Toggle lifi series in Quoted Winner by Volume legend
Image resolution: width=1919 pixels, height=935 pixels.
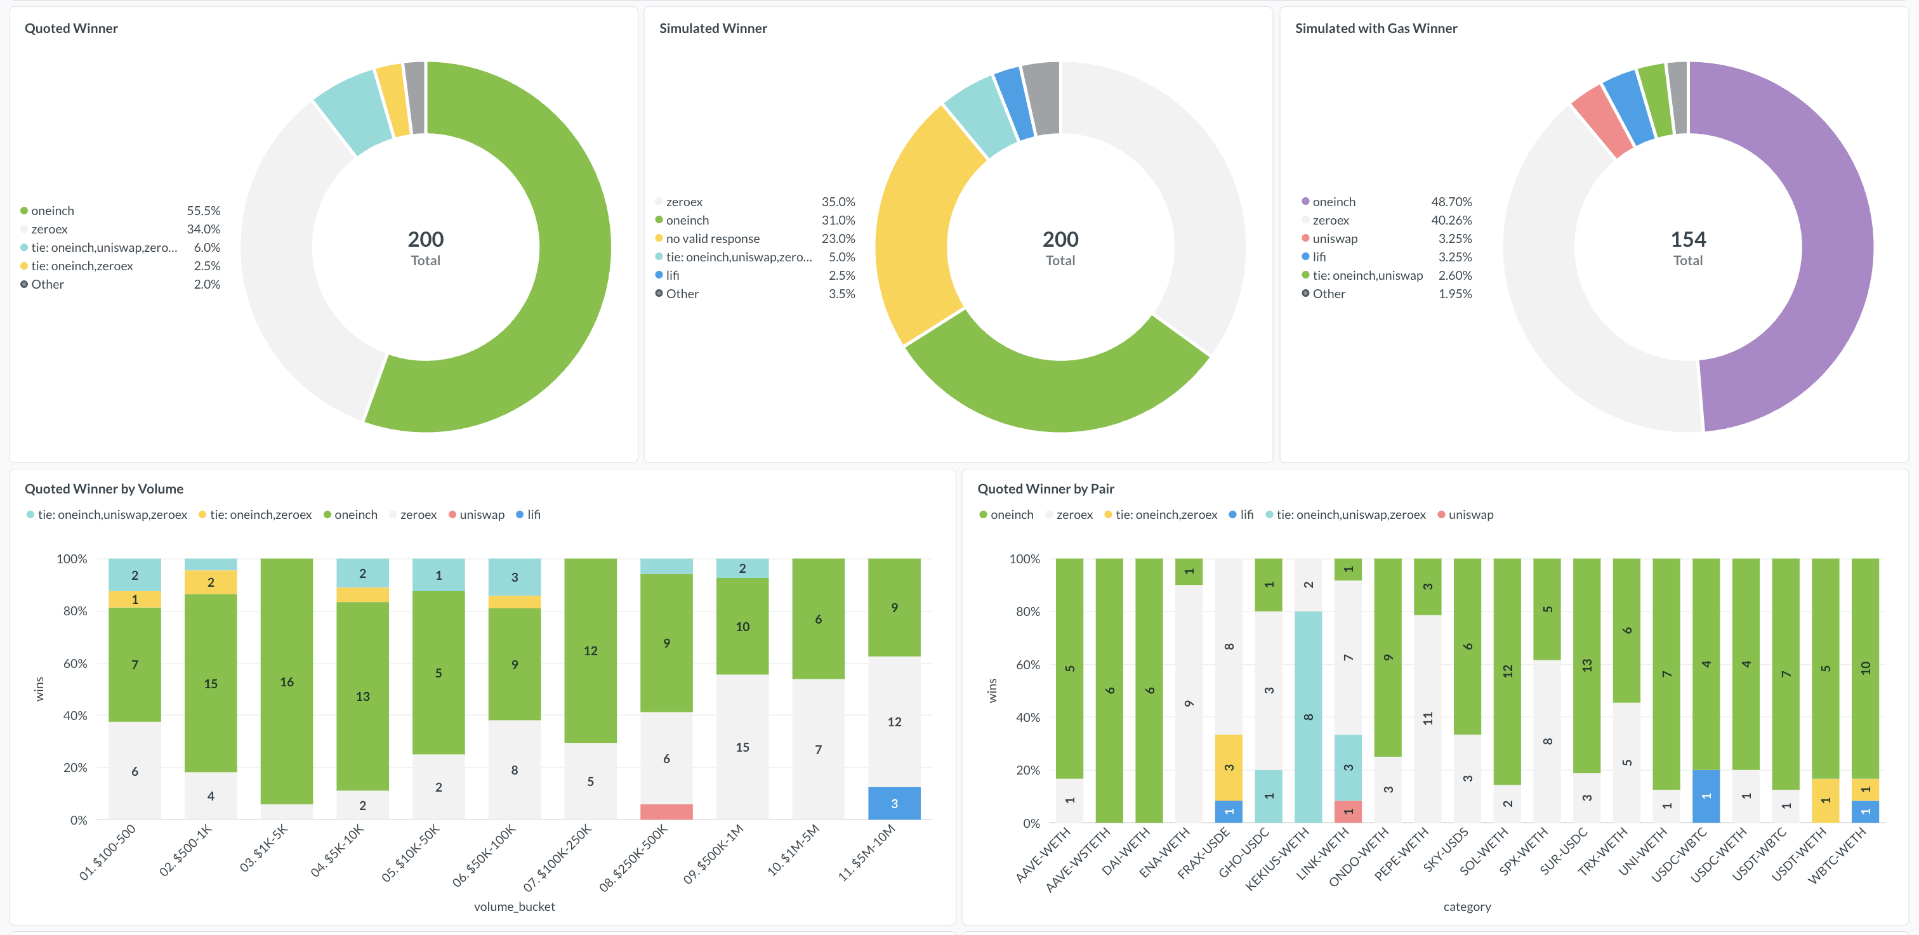(x=528, y=514)
